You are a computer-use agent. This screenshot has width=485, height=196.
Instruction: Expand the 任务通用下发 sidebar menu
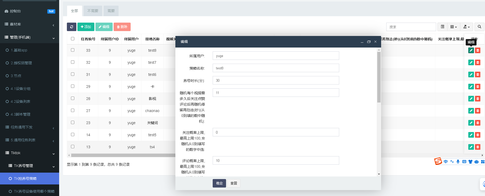(30, 127)
